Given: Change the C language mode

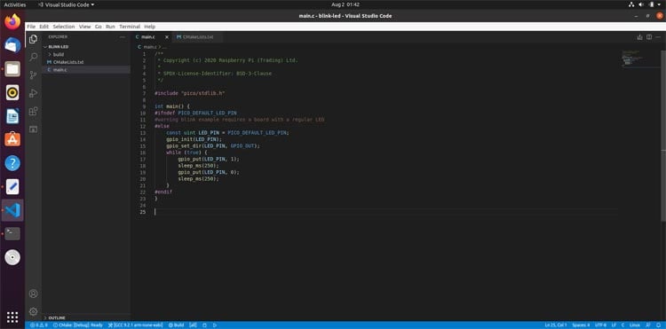Looking at the screenshot, I should point(622,325).
